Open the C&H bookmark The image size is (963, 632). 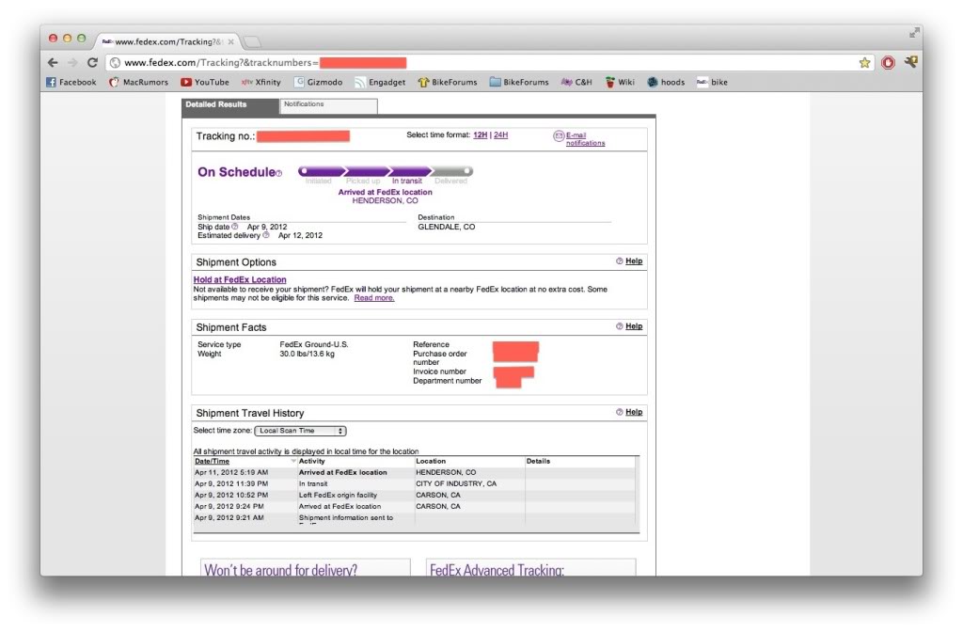tap(576, 83)
